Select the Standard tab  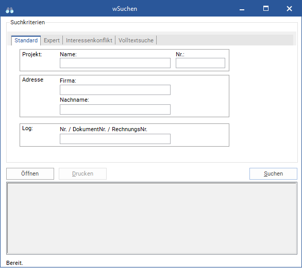click(26, 40)
